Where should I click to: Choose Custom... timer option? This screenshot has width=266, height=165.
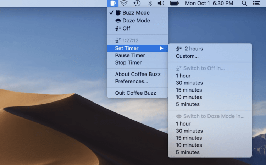pos(210,56)
